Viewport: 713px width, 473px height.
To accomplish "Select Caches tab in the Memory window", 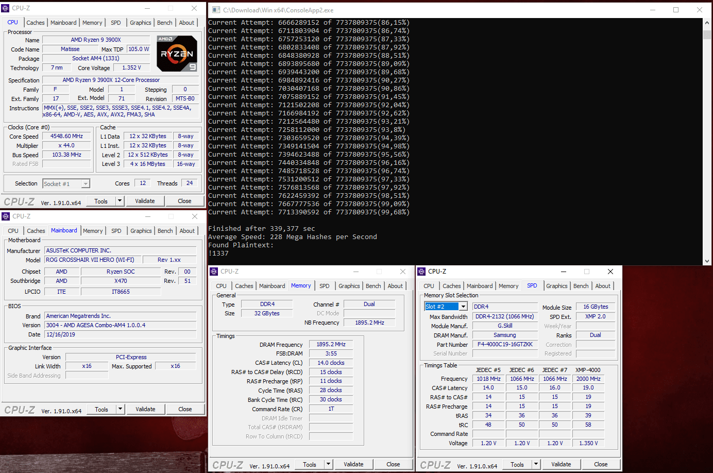I will [244, 286].
